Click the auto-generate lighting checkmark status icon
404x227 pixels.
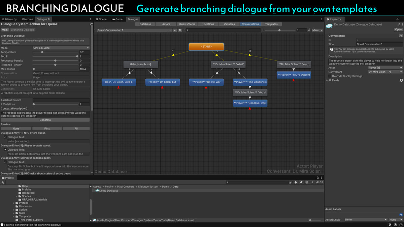coord(401,224)
